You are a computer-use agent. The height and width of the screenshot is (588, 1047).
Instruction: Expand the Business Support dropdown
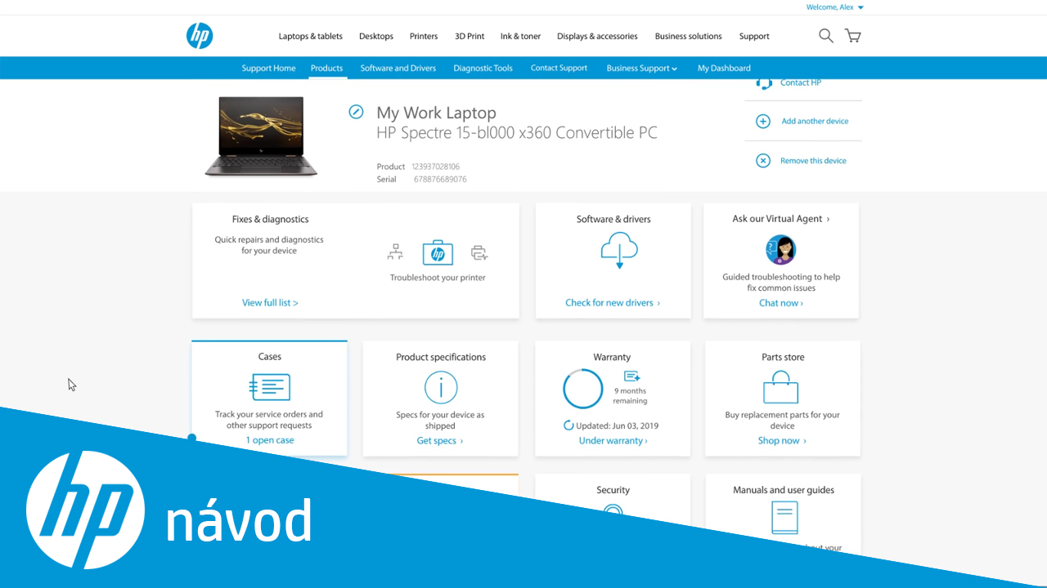pos(641,68)
